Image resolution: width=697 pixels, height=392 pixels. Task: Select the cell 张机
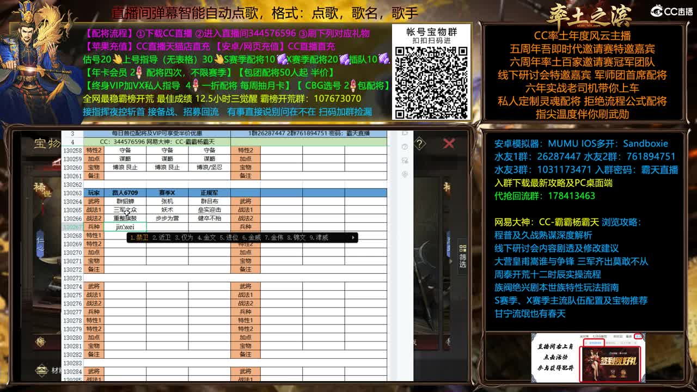167,201
